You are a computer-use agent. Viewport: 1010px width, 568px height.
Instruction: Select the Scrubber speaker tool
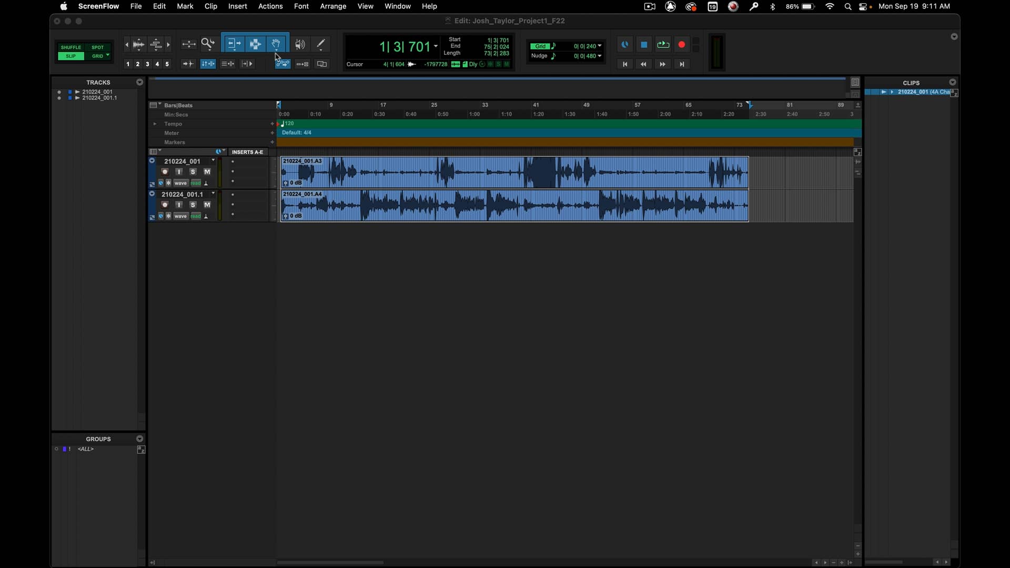point(300,44)
